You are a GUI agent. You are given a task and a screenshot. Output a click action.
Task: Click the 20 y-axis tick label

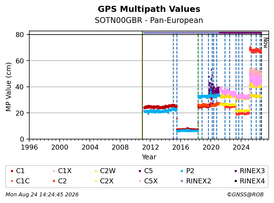click(20, 113)
